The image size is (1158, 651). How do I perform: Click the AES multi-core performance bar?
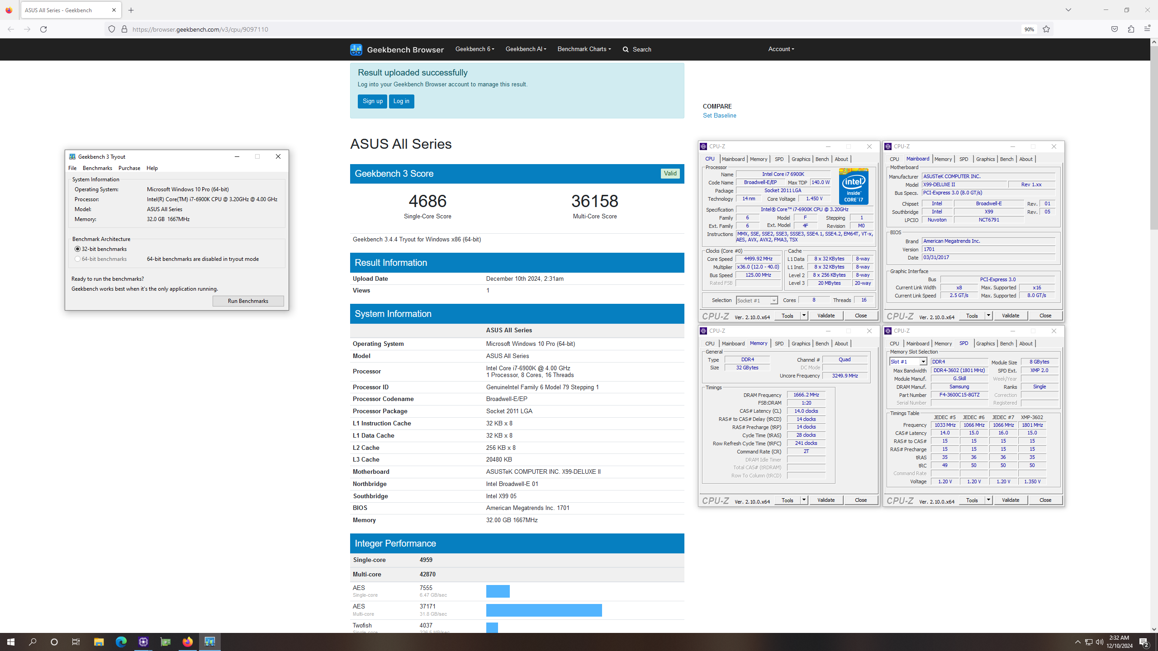544,610
